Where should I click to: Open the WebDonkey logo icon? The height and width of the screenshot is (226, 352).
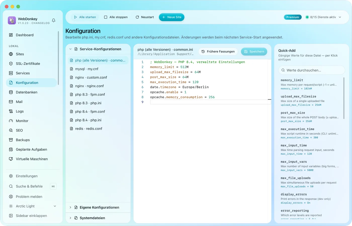tap(12, 20)
